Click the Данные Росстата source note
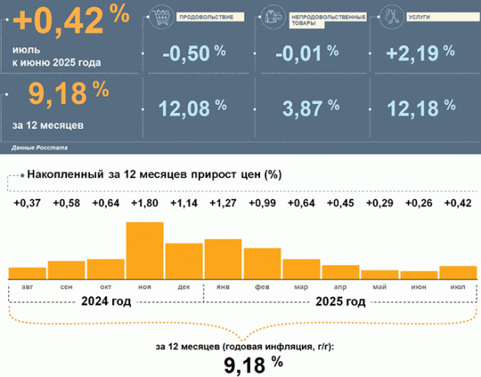The image size is (481, 377). click(x=37, y=143)
